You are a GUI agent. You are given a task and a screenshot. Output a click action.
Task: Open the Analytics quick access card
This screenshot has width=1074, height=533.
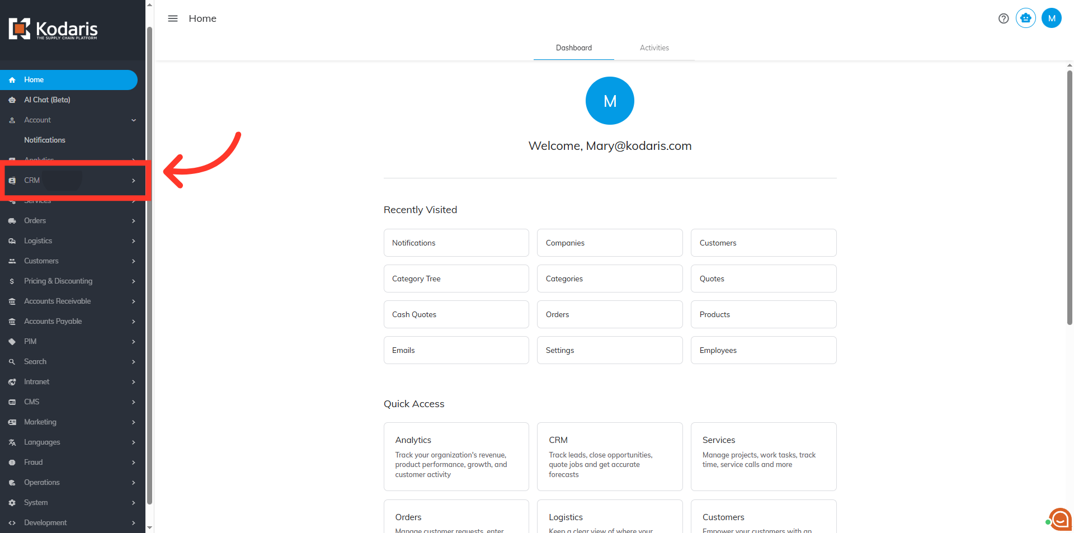[456, 456]
